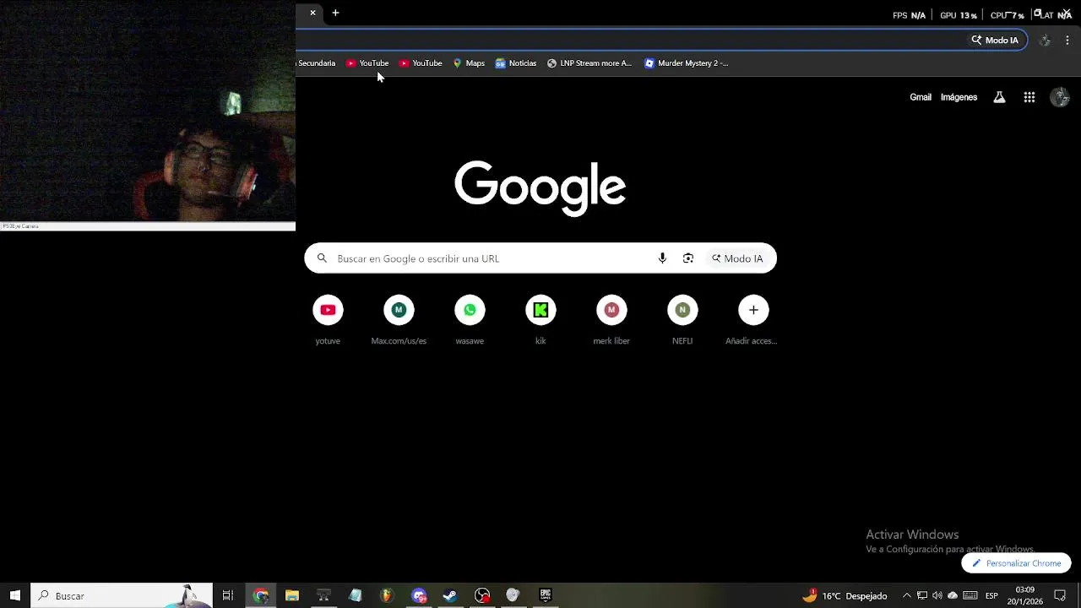The width and height of the screenshot is (1081, 608).
Task: Open the Noticias bookmark
Action: [x=516, y=63]
